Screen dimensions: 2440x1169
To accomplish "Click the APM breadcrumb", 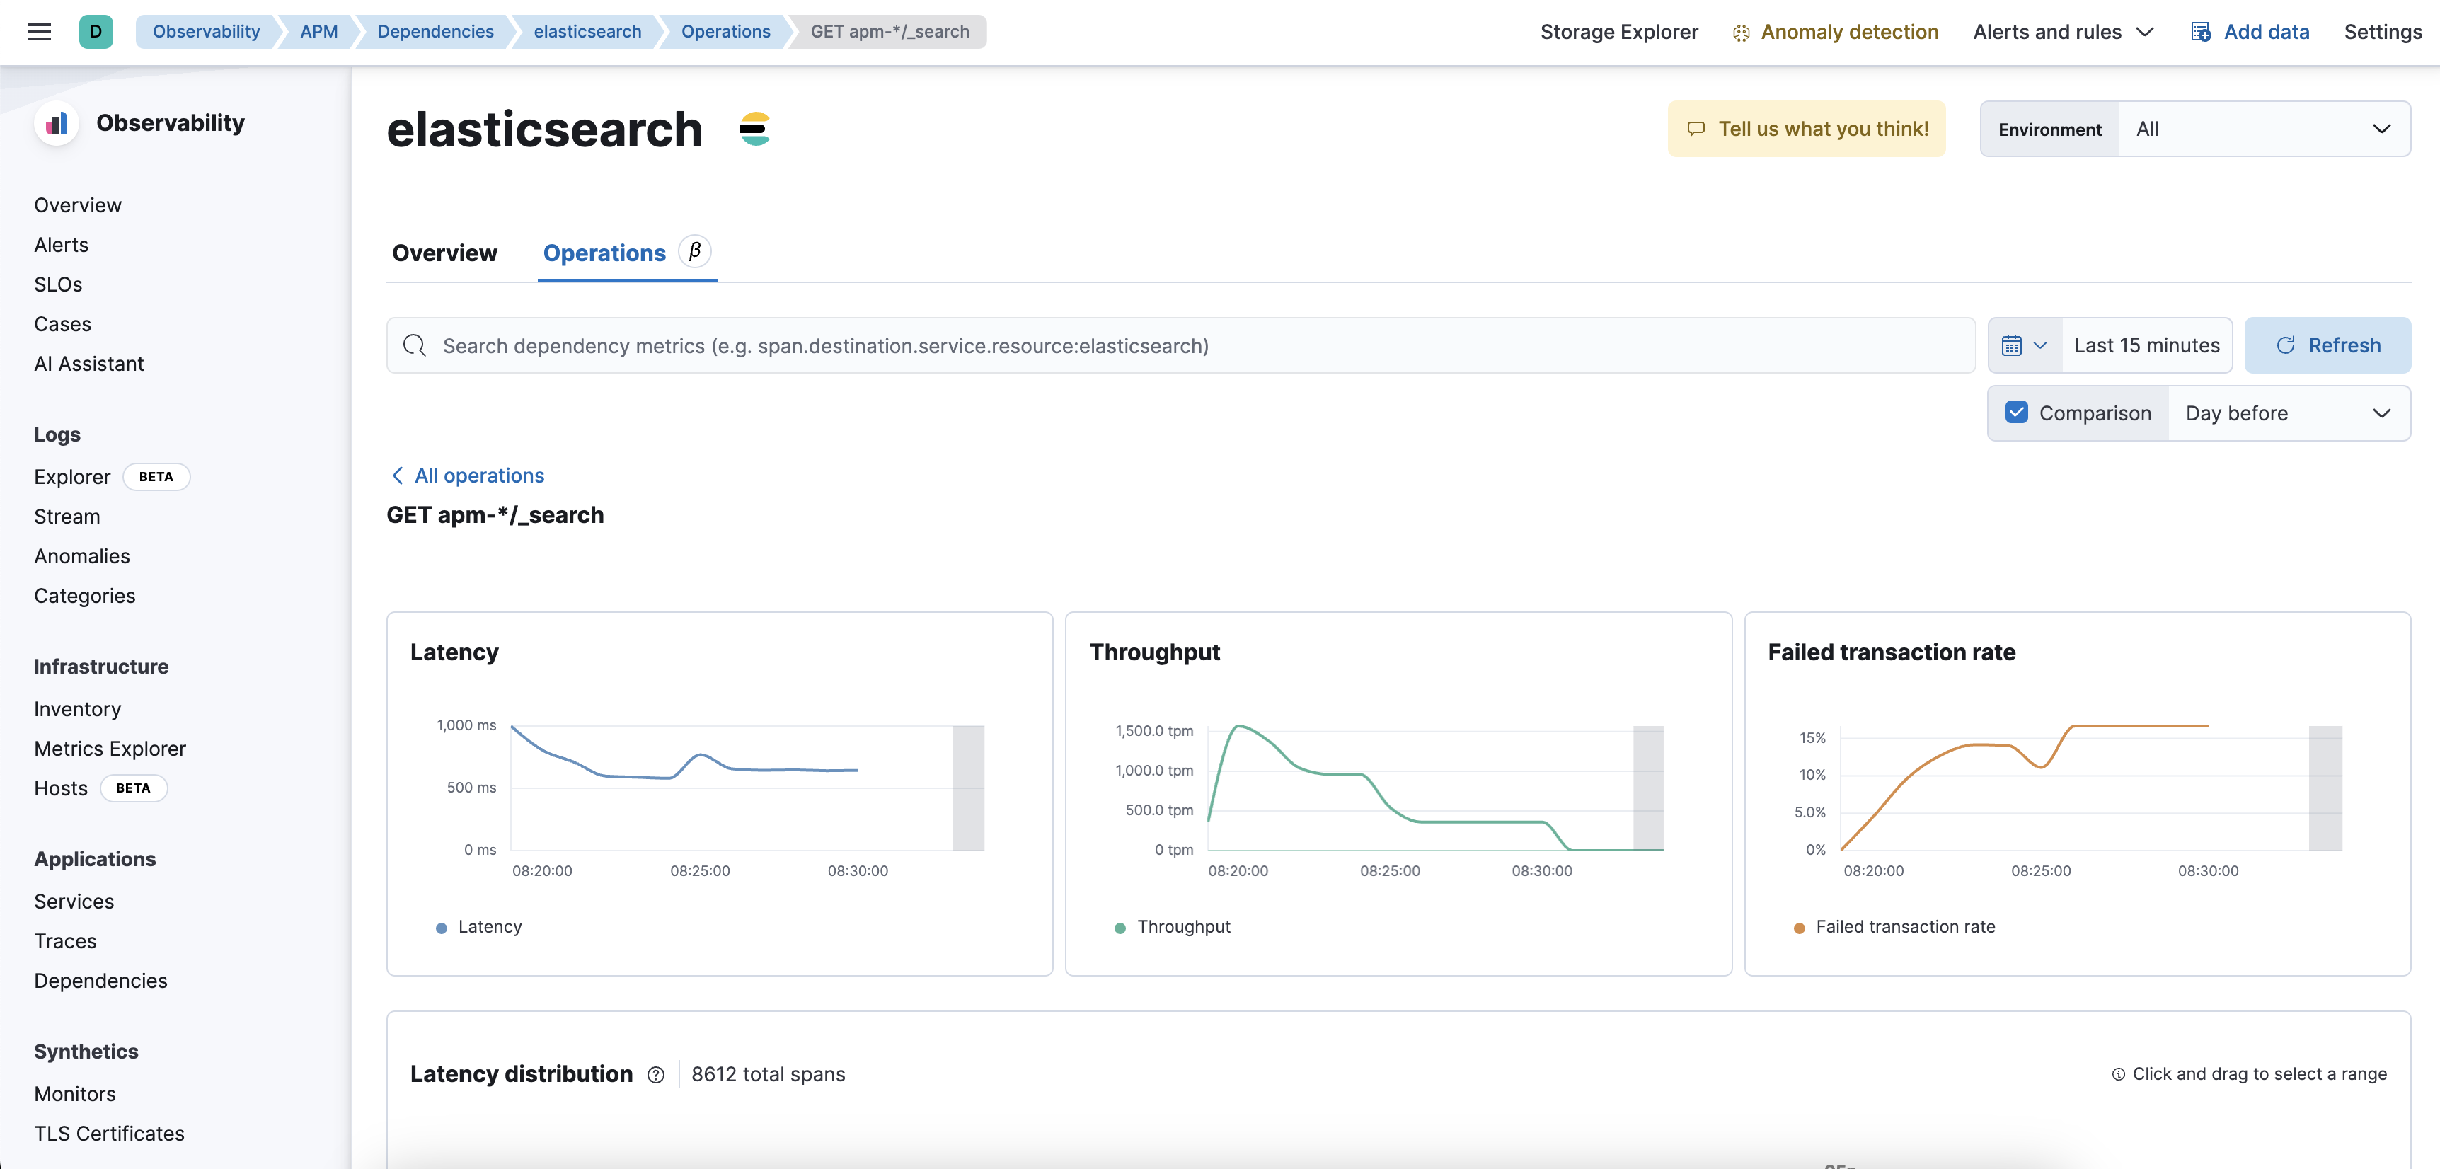I will 318,33.
